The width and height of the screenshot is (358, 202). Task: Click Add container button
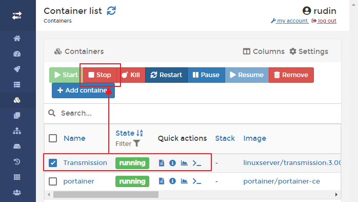tap(83, 90)
